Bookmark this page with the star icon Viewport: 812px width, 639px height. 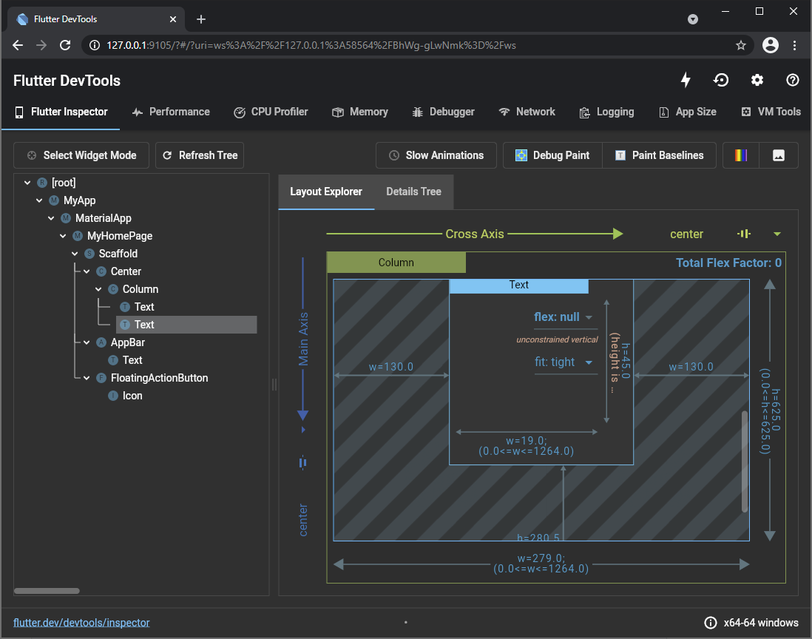pos(740,45)
